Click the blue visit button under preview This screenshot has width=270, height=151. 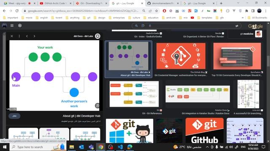click(x=14, y=116)
